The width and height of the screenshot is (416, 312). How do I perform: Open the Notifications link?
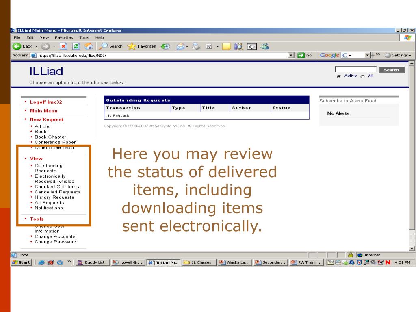(x=49, y=208)
